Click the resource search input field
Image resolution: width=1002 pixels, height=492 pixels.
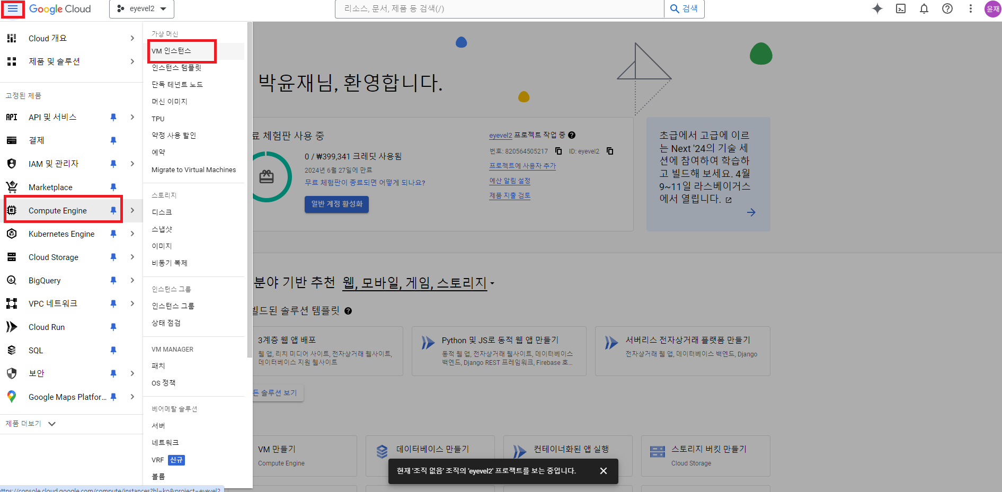500,9
